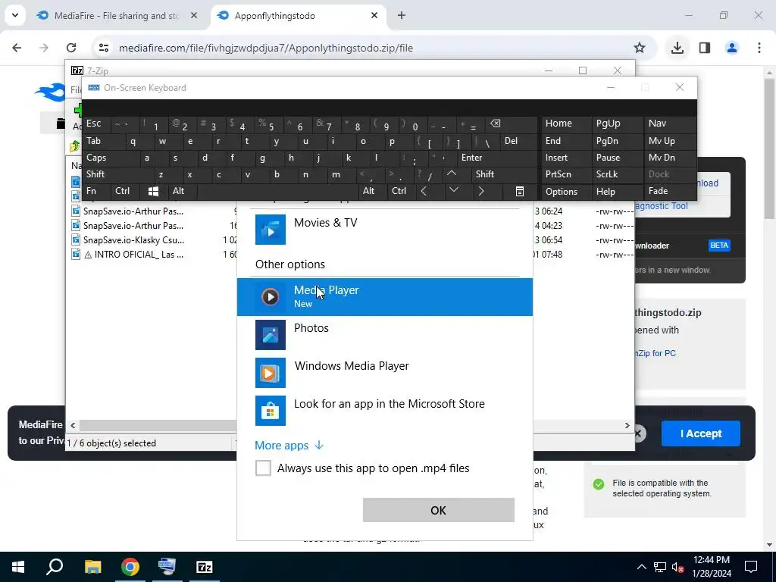Select the Photos app option
Viewport: 776px width, 582px height.
pyautogui.click(x=384, y=334)
